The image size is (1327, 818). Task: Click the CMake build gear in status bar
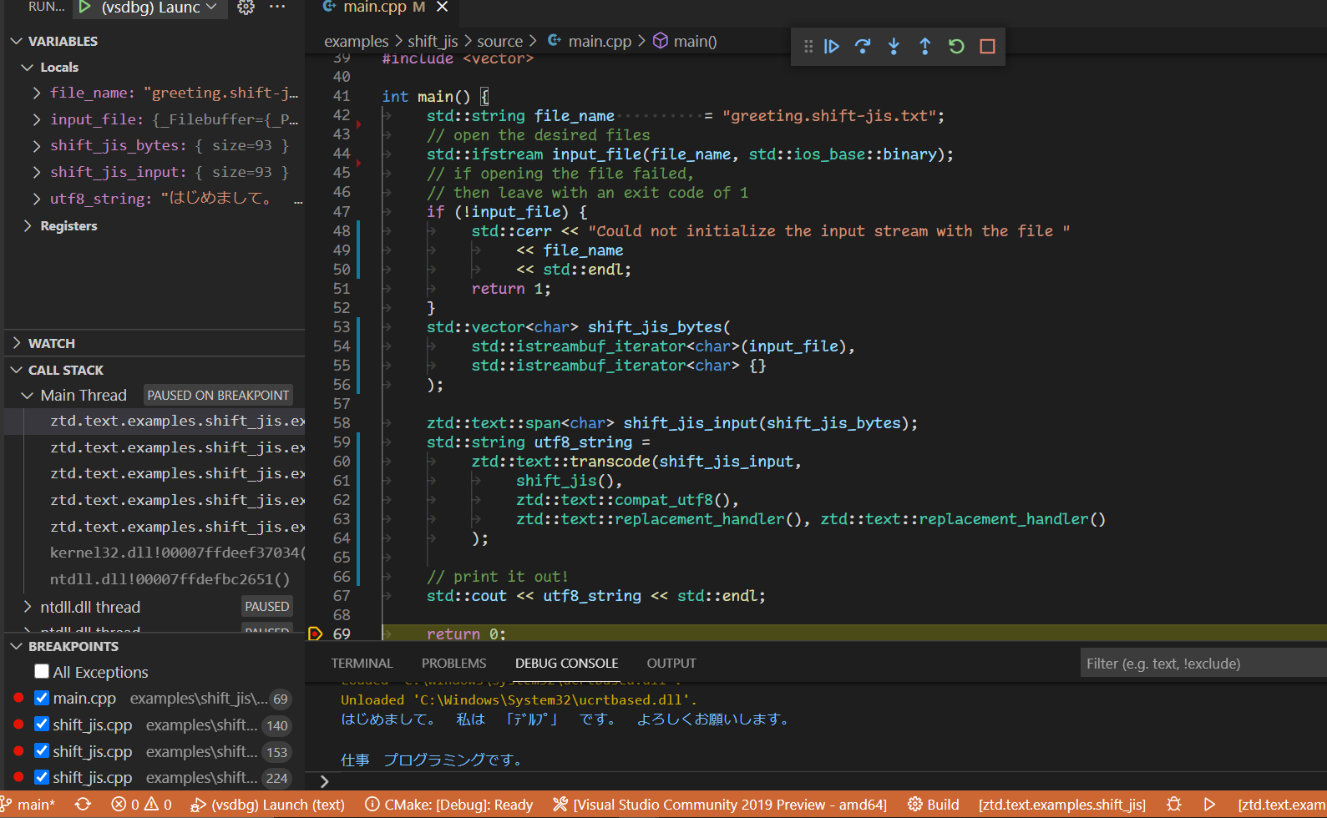point(915,805)
